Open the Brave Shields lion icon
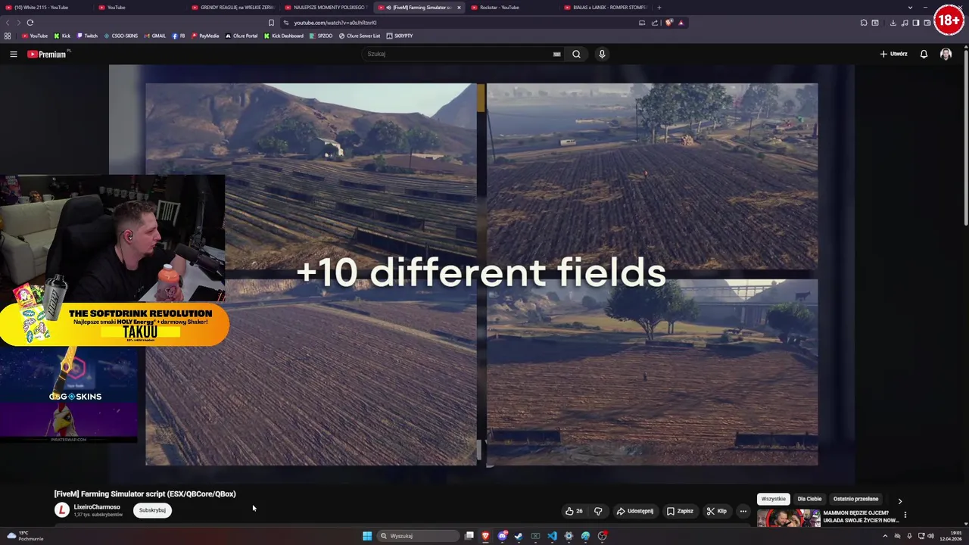The image size is (969, 545). (x=668, y=23)
